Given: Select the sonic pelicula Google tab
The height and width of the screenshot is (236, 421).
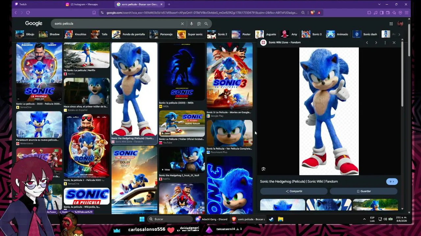Looking at the screenshot, I should pos(139,4).
